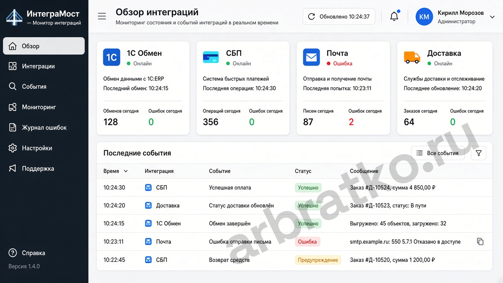The width and height of the screenshot is (503, 283).
Task: Open the Все события list button
Action: click(x=438, y=153)
